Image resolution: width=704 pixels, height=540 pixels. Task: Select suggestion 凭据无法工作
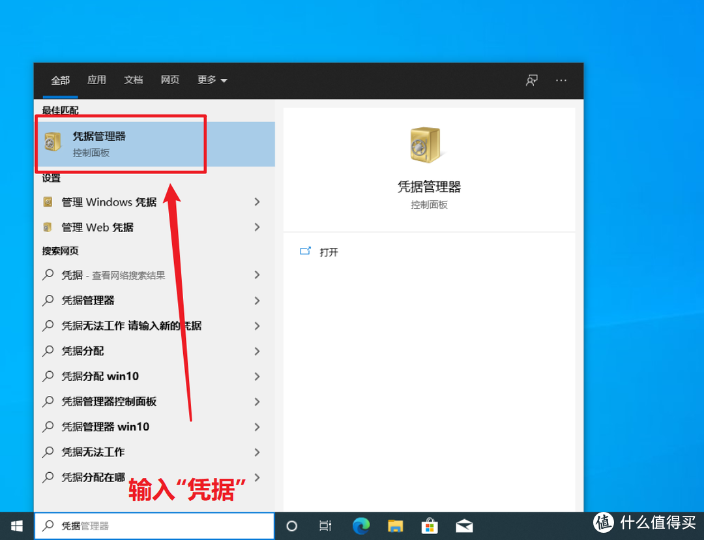coord(154,452)
